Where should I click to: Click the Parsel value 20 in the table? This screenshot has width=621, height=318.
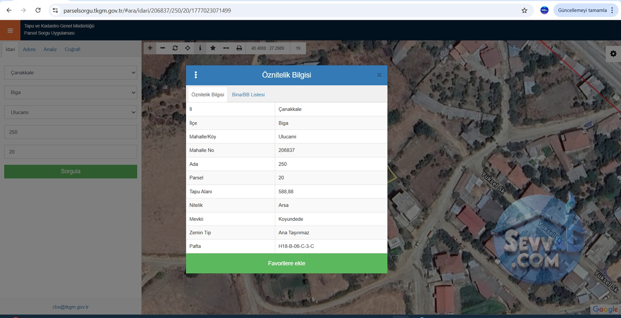click(281, 178)
